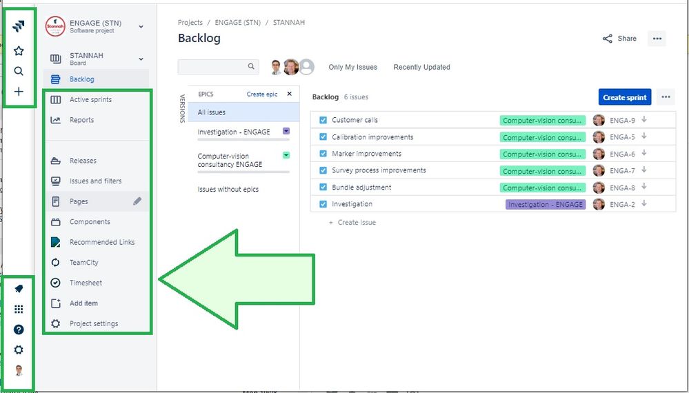689x393 pixels.
Task: Filter by the unassigned grey avatar
Action: (x=307, y=67)
